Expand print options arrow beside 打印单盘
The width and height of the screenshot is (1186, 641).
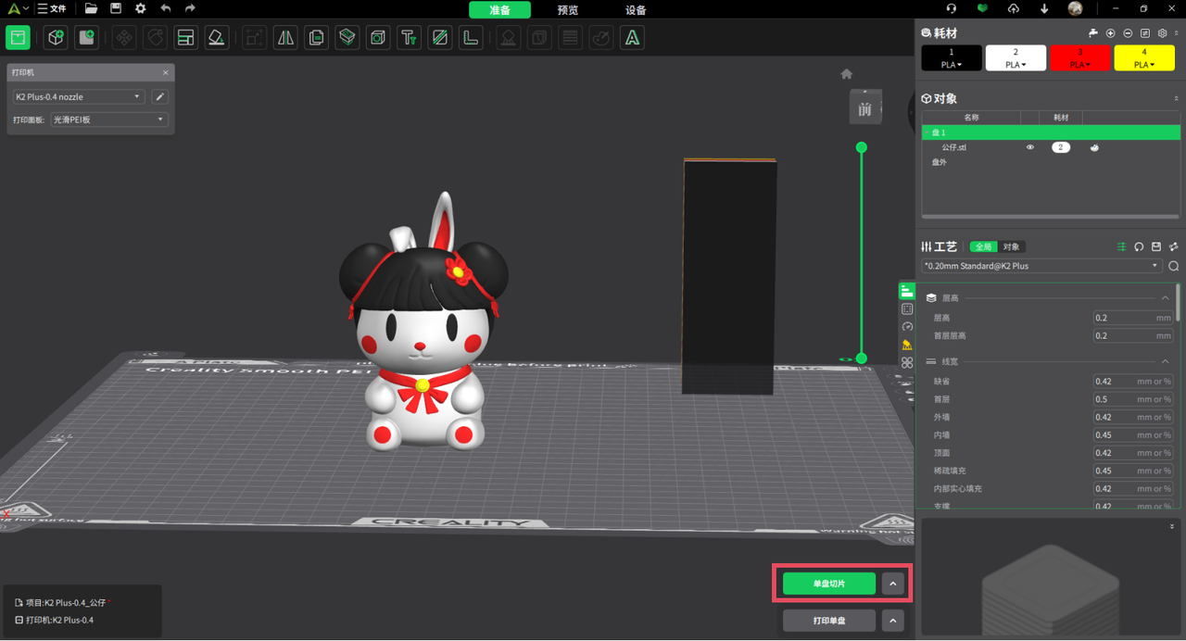[x=892, y=621]
